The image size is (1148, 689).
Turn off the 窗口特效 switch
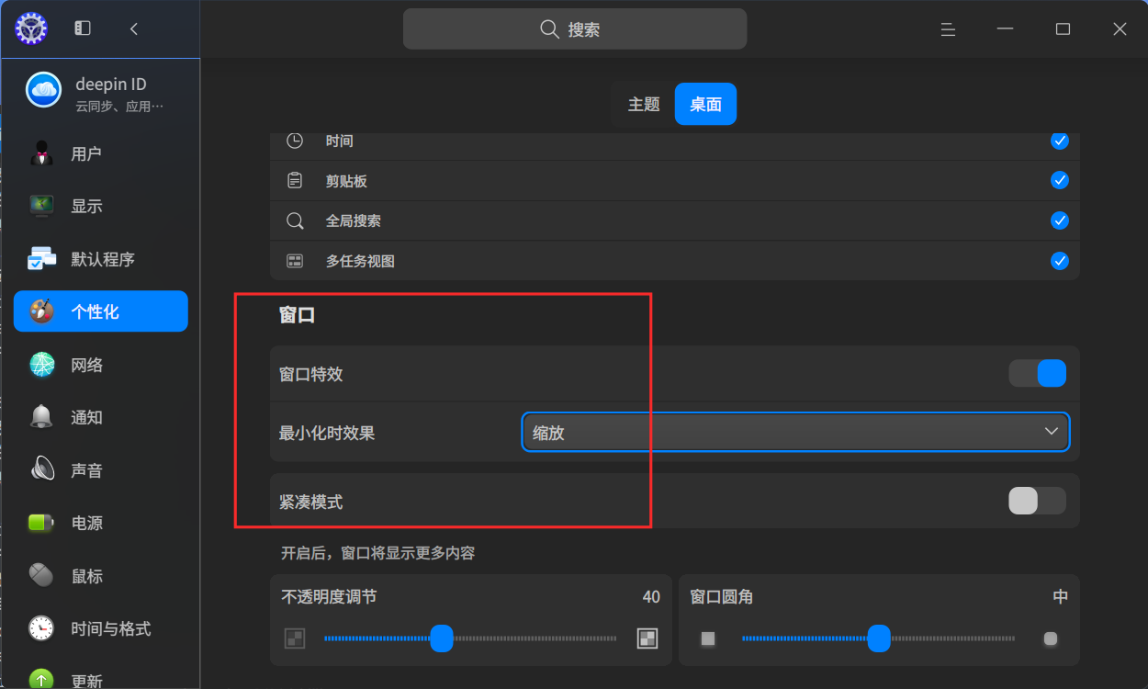point(1038,373)
